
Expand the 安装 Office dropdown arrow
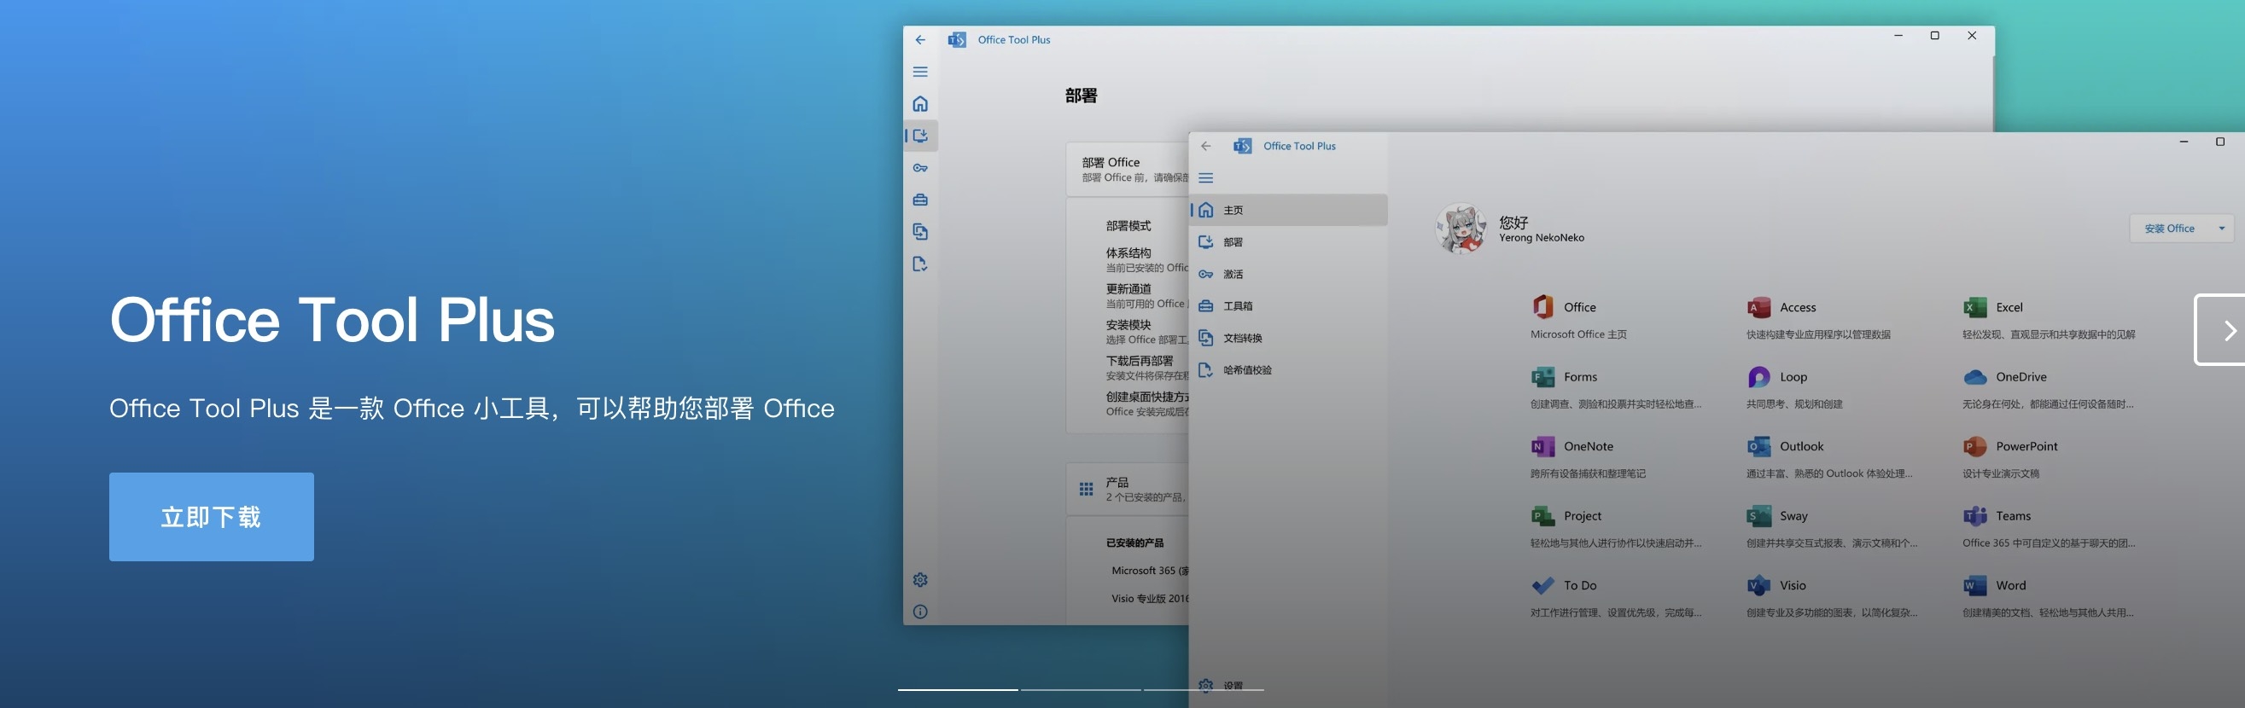tap(2221, 228)
